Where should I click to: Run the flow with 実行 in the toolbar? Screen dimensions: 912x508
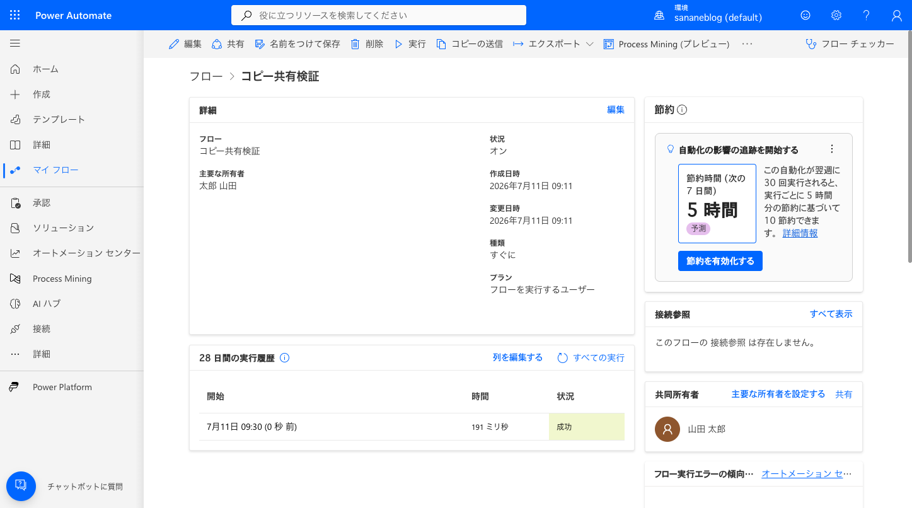410,44
